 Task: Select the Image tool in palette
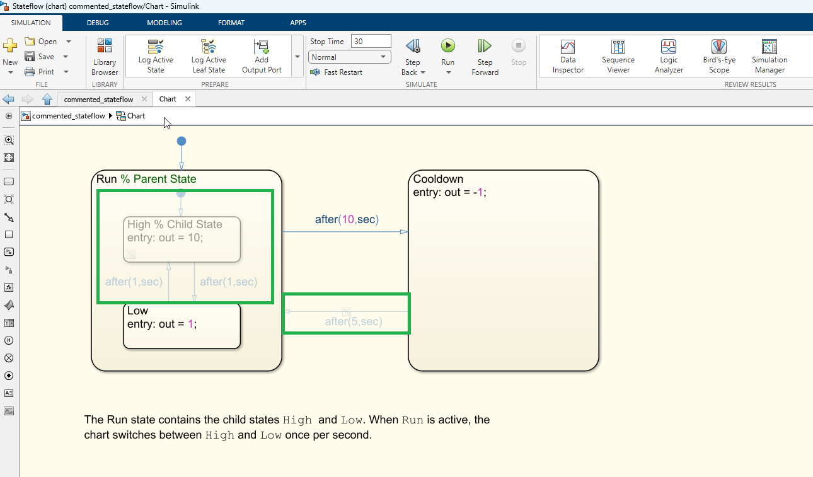(9, 411)
